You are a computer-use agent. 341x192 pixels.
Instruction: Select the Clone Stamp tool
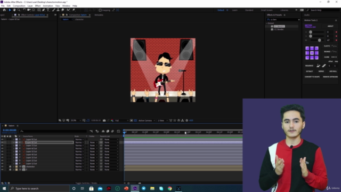click(58, 10)
